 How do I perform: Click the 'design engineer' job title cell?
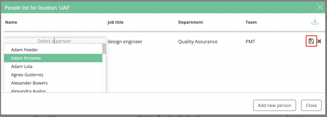[x=125, y=42]
